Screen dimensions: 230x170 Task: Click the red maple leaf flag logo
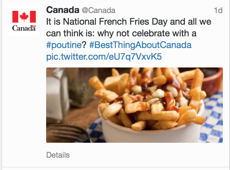point(24,17)
